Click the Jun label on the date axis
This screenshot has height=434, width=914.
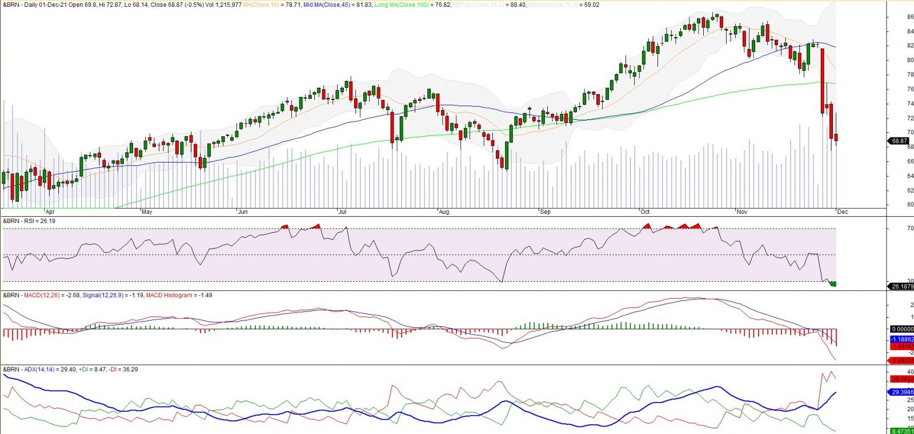(243, 212)
